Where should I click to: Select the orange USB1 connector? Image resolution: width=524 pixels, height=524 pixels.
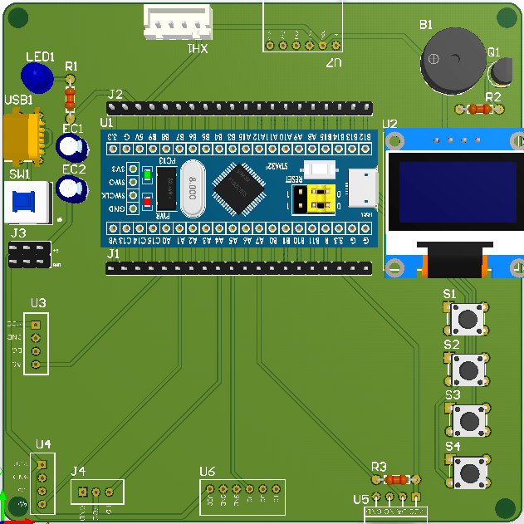click(24, 136)
